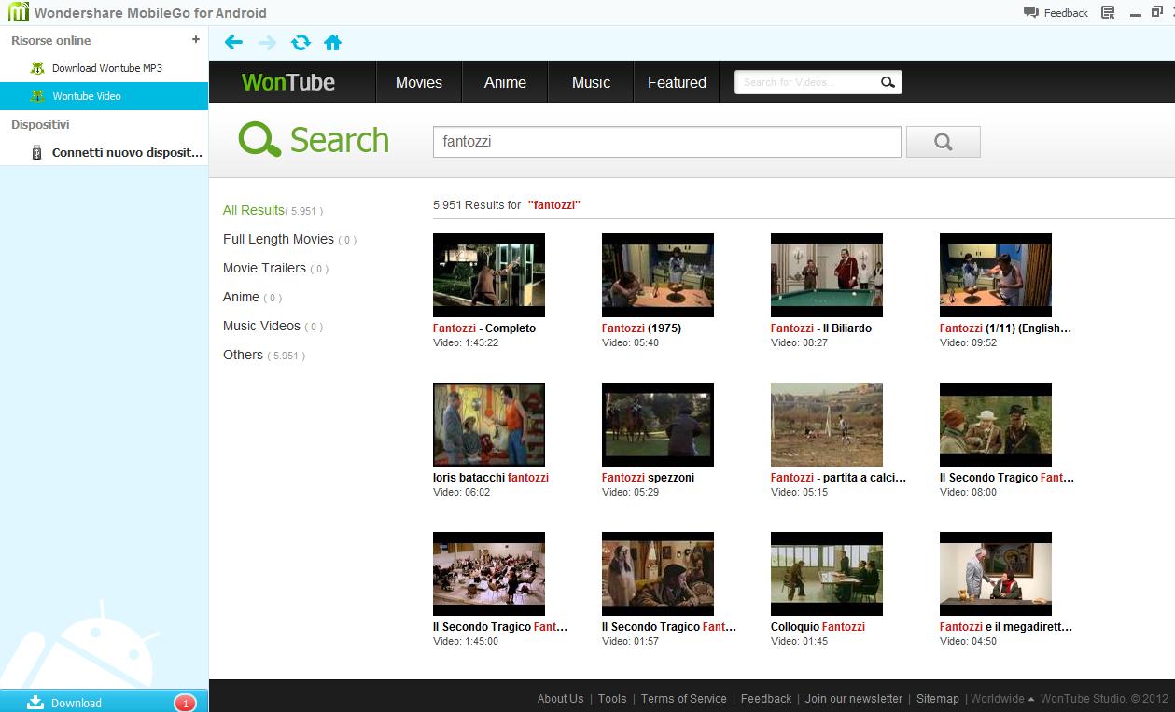Open thumbnail for Fantozzi e il megadirettore
The height and width of the screenshot is (712, 1175).
click(x=995, y=574)
